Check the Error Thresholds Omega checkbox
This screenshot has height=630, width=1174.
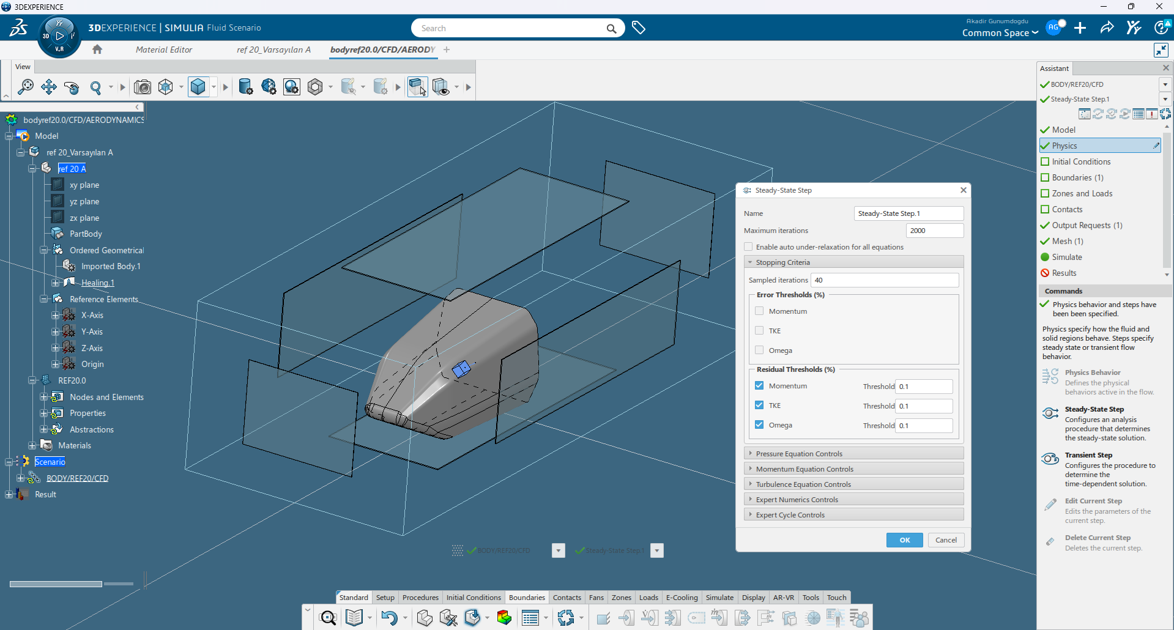pos(759,350)
